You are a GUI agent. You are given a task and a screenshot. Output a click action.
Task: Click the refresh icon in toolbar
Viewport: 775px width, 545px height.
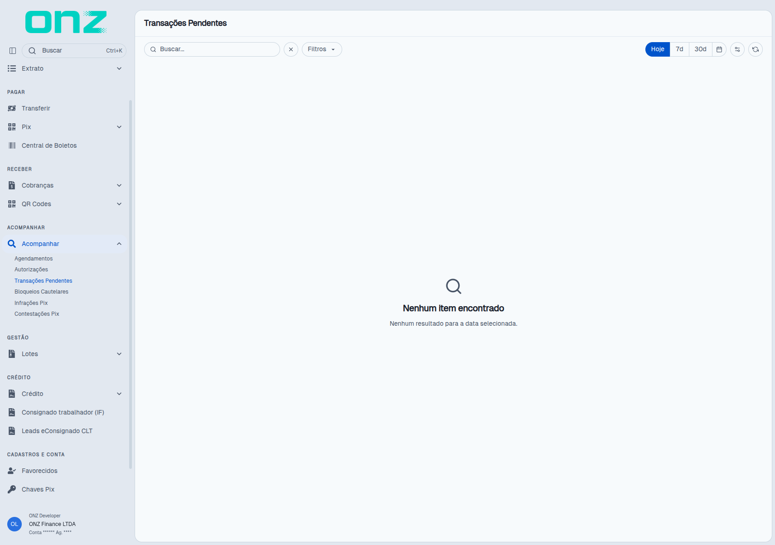tap(756, 49)
